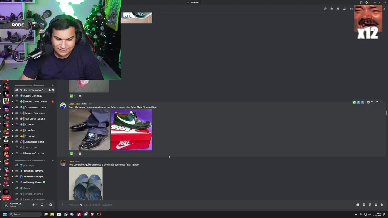Open the Chat-General channel

(x=34, y=96)
